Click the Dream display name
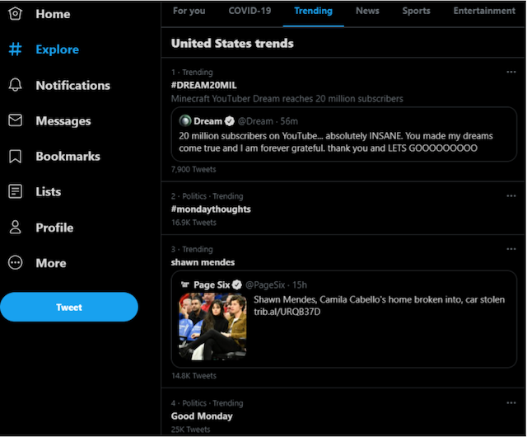Image resolution: width=527 pixels, height=437 pixels. tap(208, 121)
